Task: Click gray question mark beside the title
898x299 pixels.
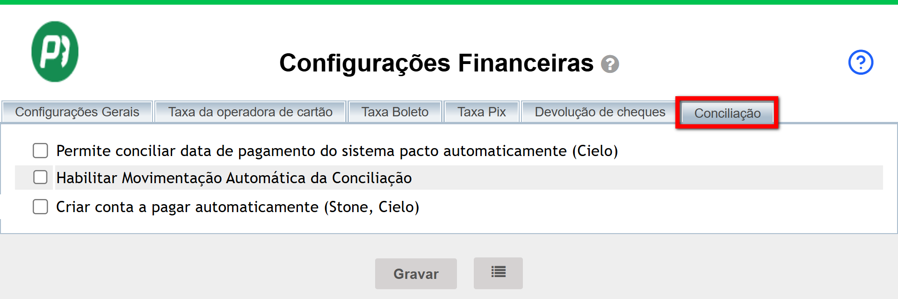Action: (x=610, y=64)
